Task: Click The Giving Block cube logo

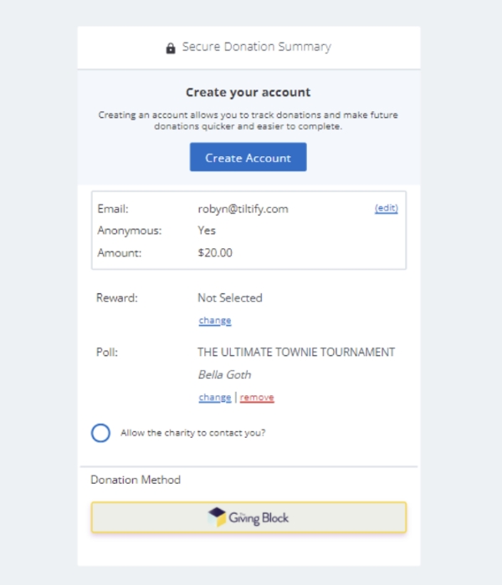Action: [x=217, y=516]
